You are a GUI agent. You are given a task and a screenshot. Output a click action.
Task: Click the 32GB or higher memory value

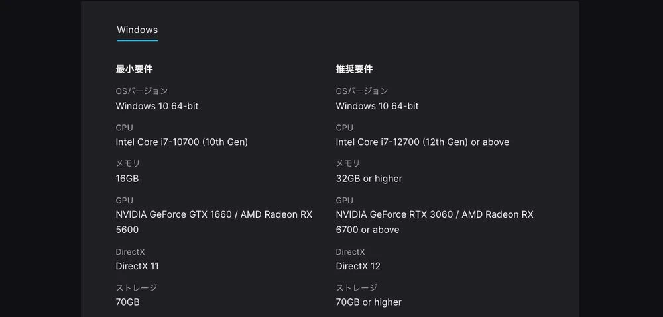pos(369,179)
